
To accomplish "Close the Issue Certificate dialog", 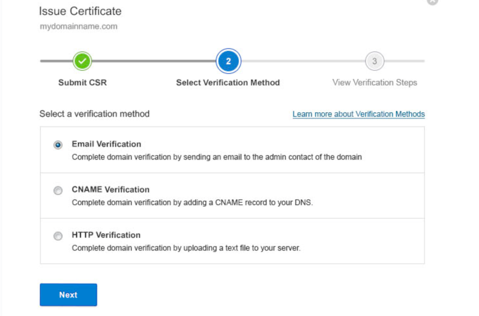I will coord(432,2).
